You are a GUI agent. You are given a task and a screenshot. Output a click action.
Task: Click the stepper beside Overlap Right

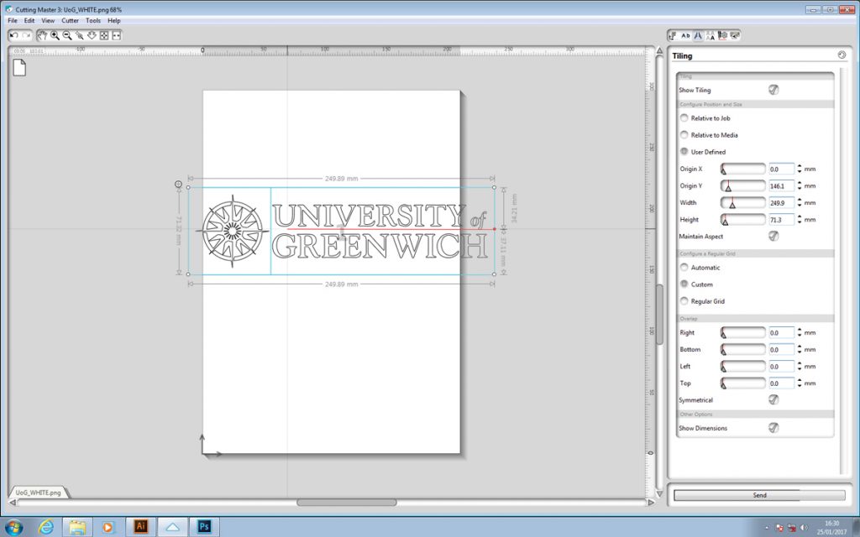(799, 333)
